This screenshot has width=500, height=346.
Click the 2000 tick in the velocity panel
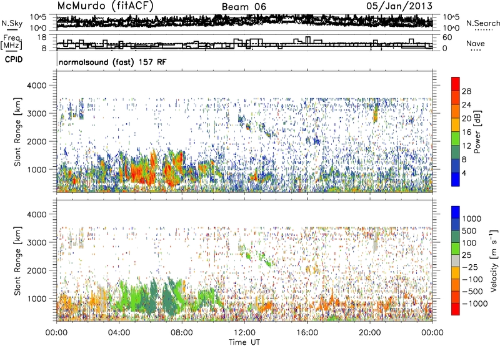(37, 270)
